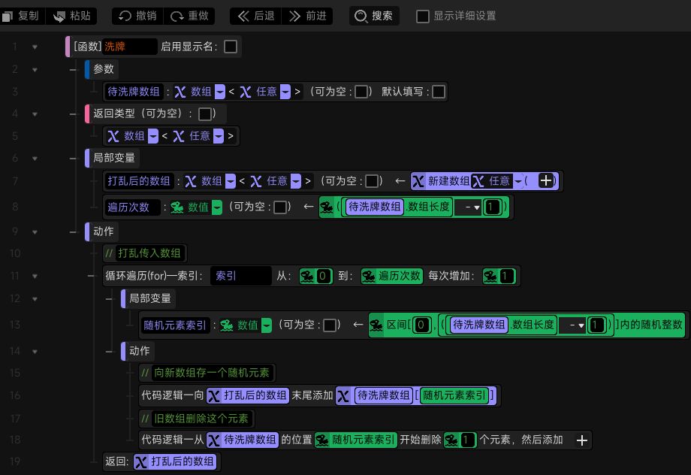Go forward with the 前进 button
Image resolution: width=691 pixels, height=475 pixels.
[308, 16]
